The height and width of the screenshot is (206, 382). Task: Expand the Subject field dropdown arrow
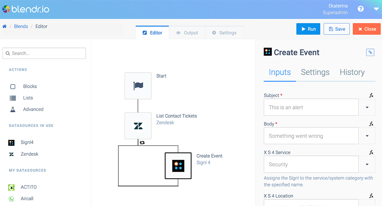point(367,107)
